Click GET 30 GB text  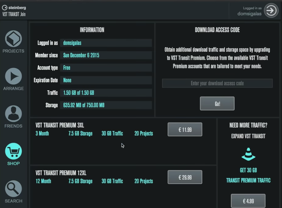(x=248, y=170)
